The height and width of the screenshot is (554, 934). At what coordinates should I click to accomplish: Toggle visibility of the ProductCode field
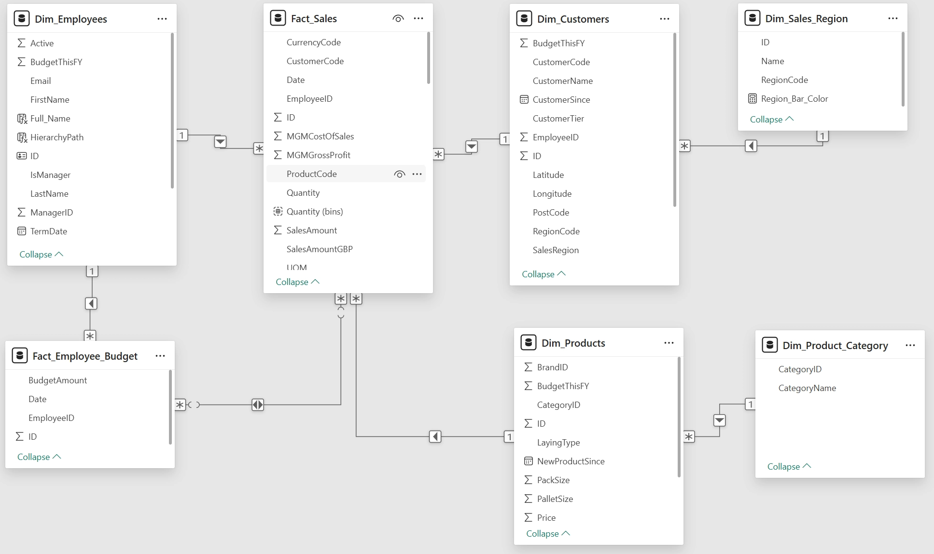click(399, 174)
